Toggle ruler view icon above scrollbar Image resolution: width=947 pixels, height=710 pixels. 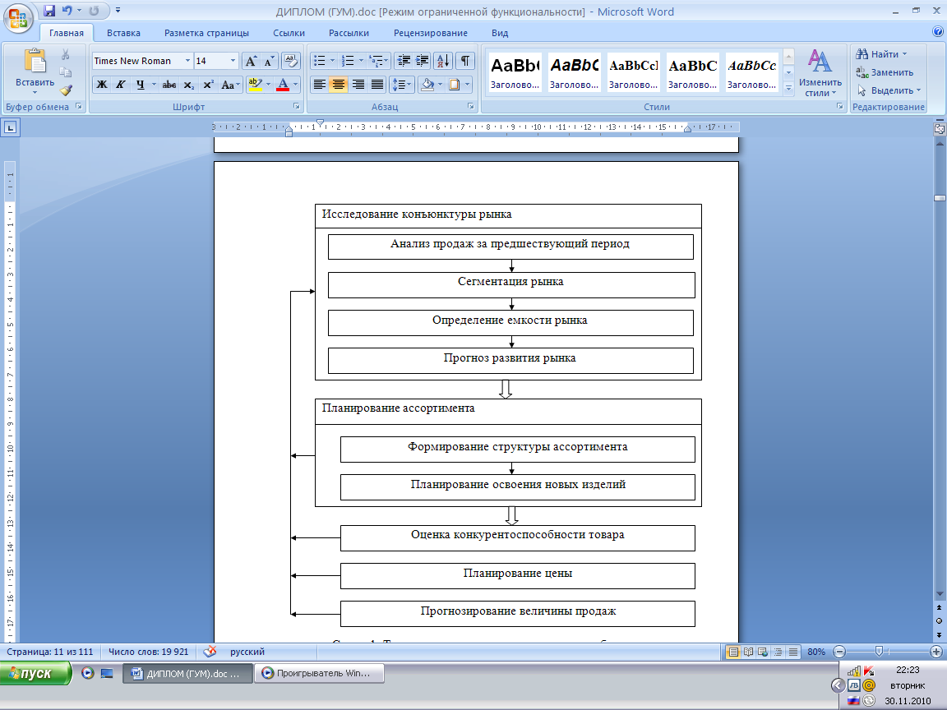click(939, 128)
